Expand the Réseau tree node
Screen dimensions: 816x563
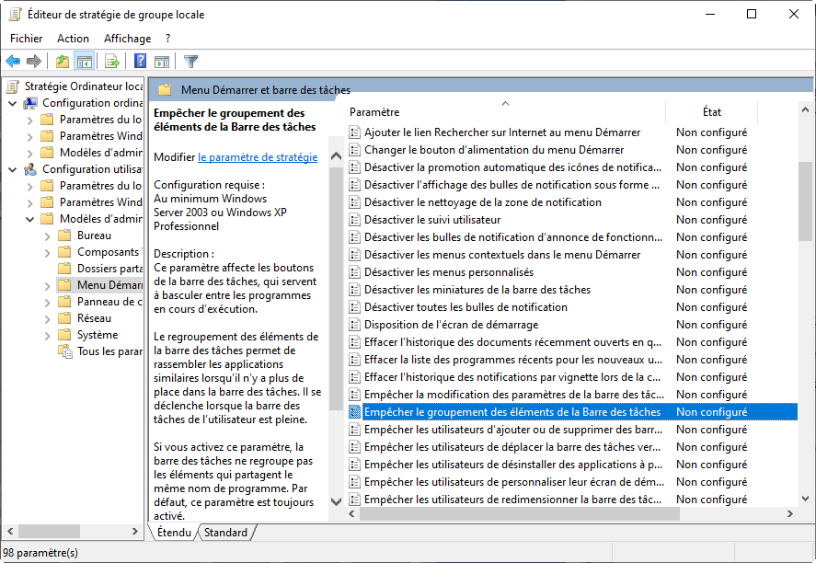(47, 319)
